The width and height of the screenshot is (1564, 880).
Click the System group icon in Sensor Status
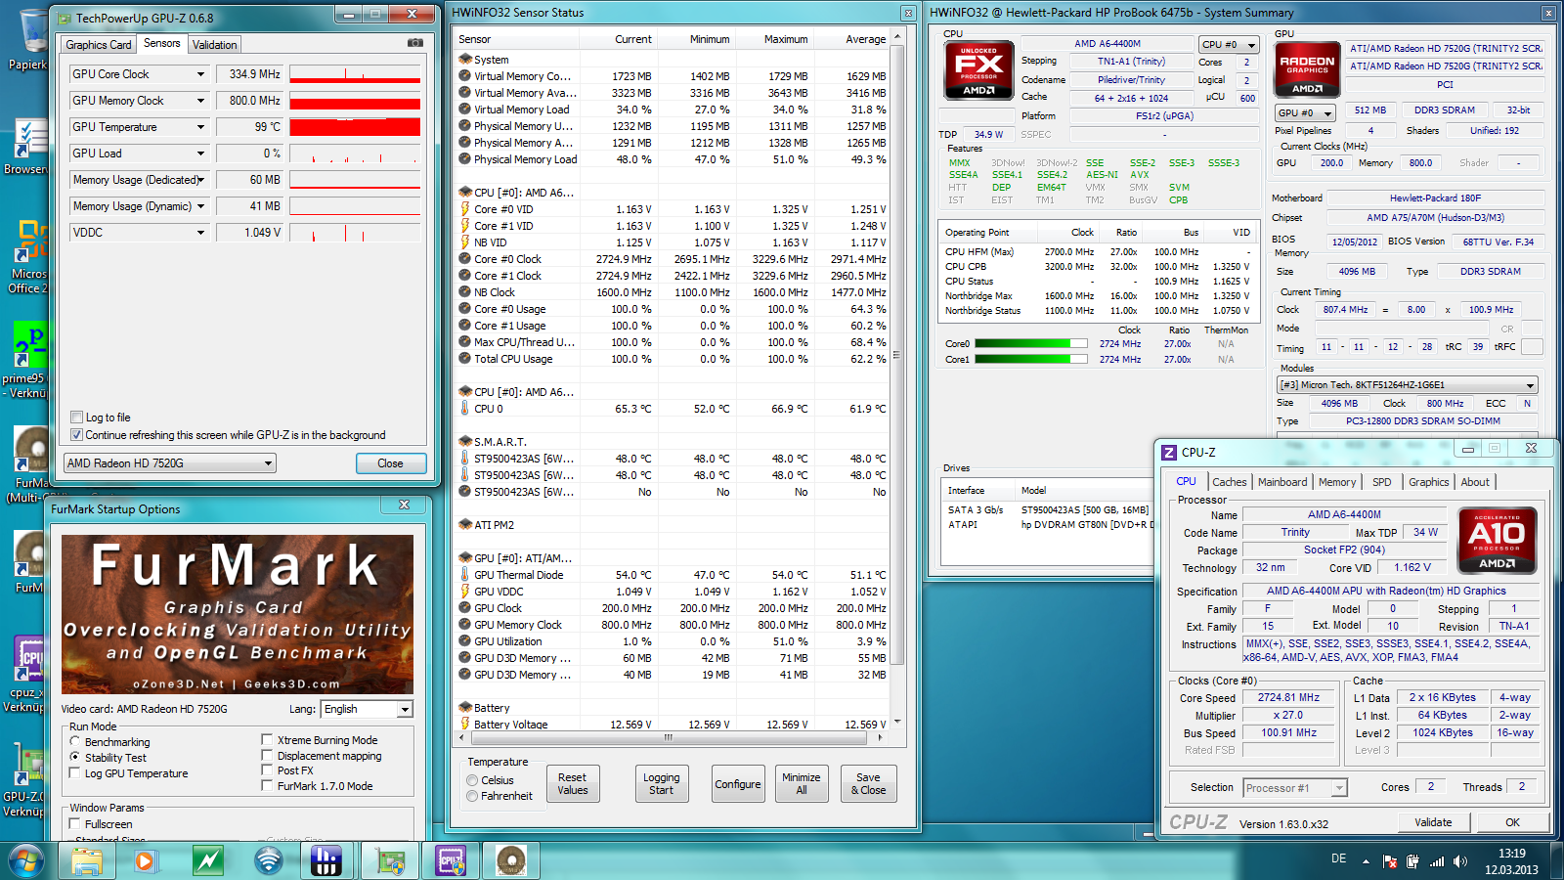[465, 60]
